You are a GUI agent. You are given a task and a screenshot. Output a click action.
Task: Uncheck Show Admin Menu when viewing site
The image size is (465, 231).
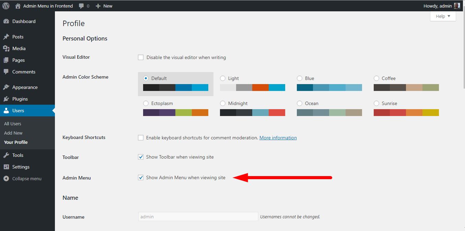pyautogui.click(x=141, y=177)
